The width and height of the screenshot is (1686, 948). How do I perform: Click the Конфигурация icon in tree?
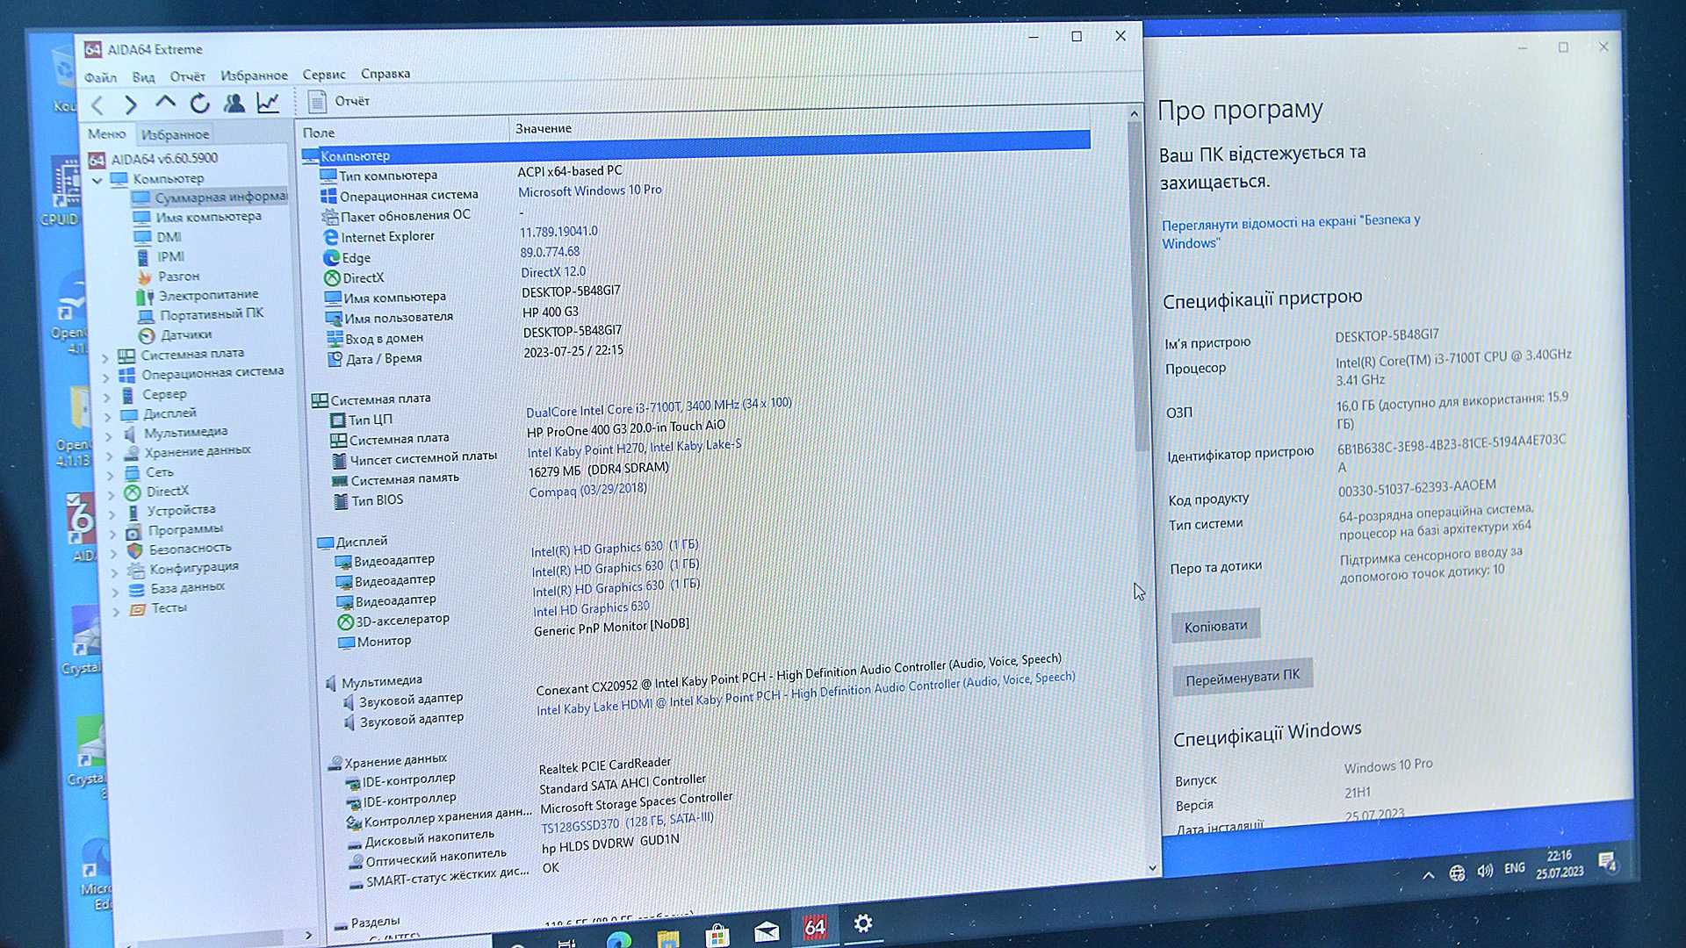tap(135, 571)
